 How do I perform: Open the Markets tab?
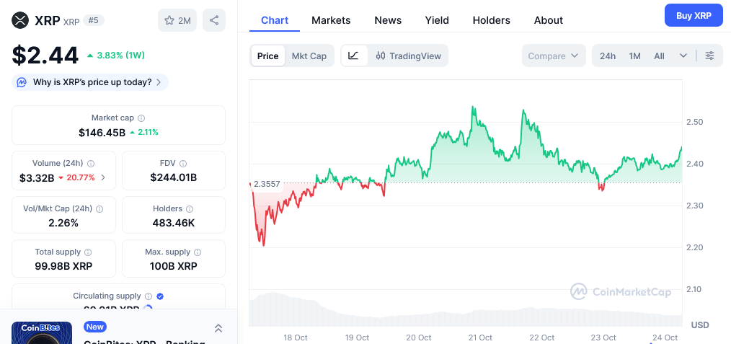coord(331,20)
